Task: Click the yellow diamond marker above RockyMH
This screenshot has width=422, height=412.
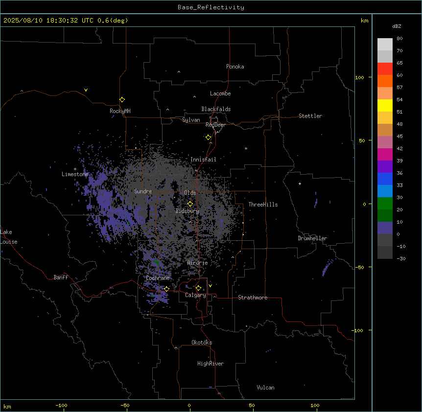Action: click(x=122, y=99)
